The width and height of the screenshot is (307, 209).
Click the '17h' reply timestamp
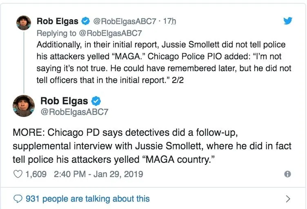pos(169,21)
